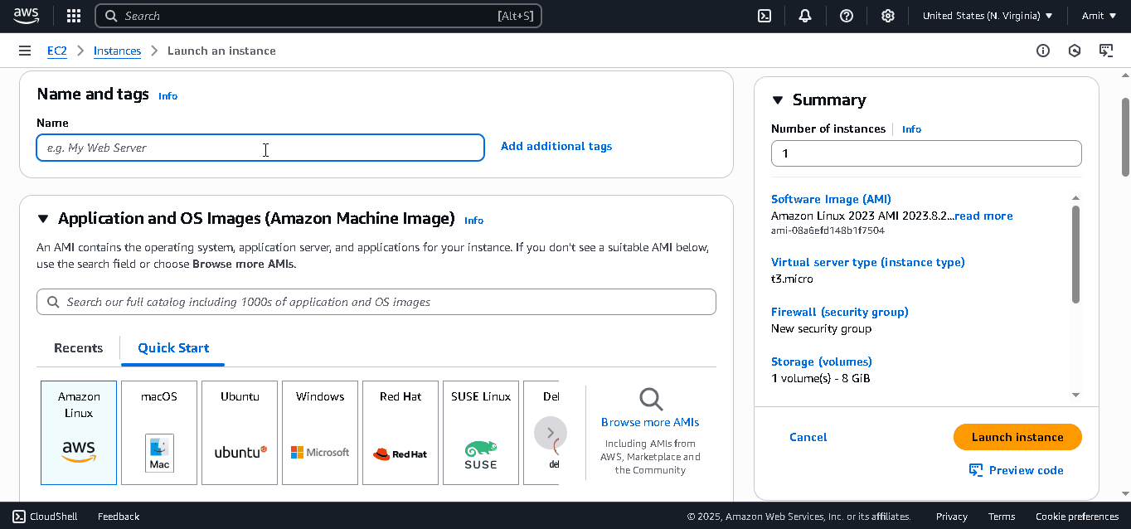Switch to the Recents tab
1131x529 pixels.
click(79, 348)
